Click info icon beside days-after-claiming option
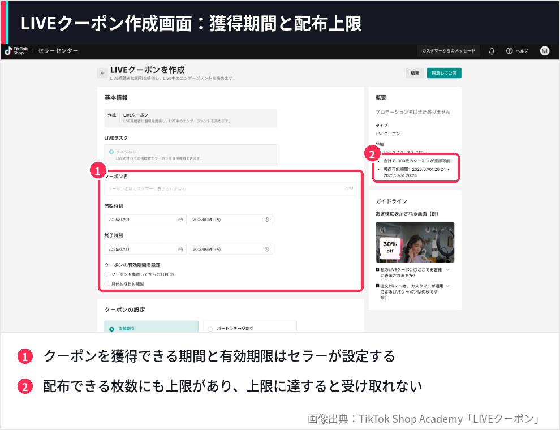This screenshot has height=430, width=560. click(x=172, y=274)
